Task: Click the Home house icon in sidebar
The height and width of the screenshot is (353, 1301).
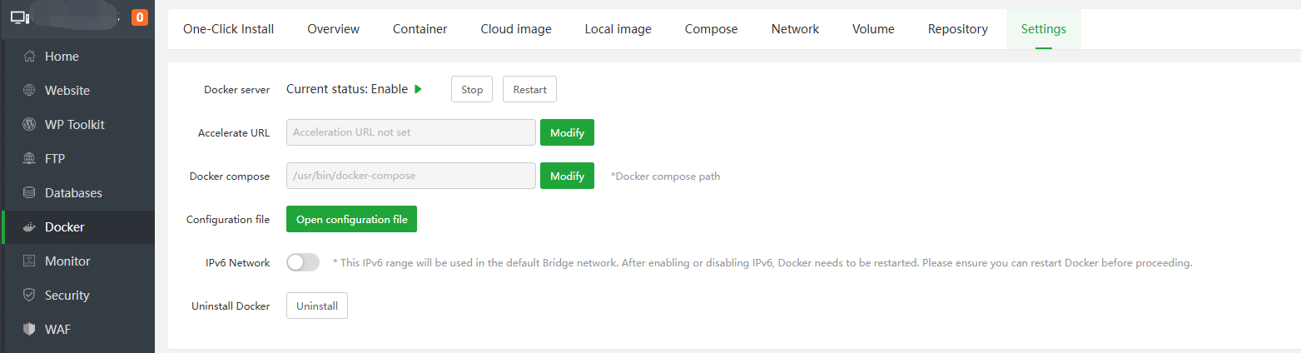Action: click(30, 57)
